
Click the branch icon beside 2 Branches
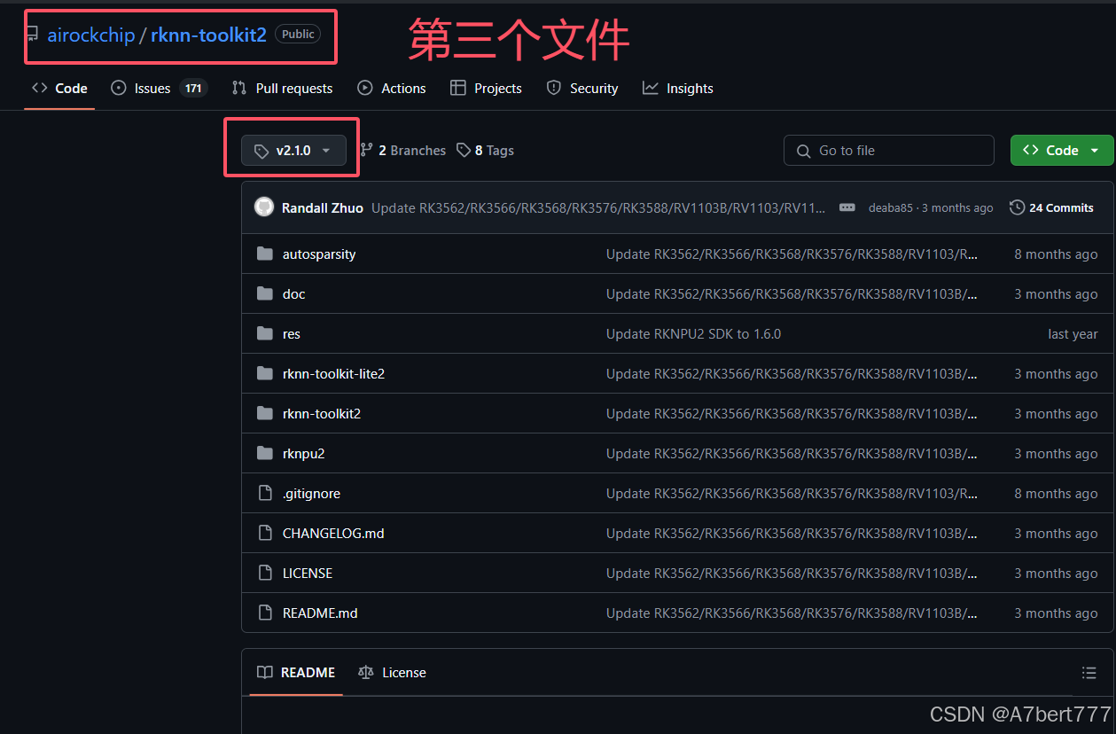pyautogui.click(x=367, y=151)
